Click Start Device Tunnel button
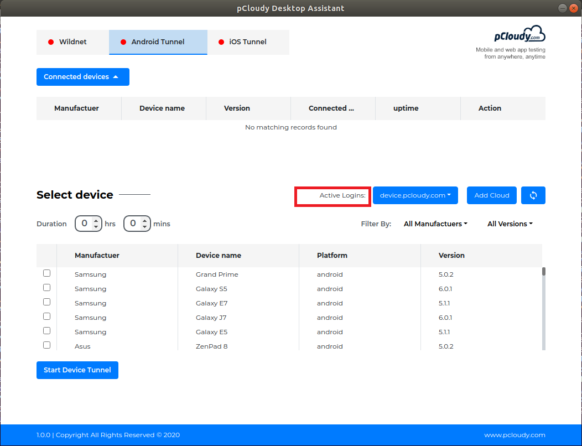Screen dimensions: 582x446 pyautogui.click(x=77, y=370)
